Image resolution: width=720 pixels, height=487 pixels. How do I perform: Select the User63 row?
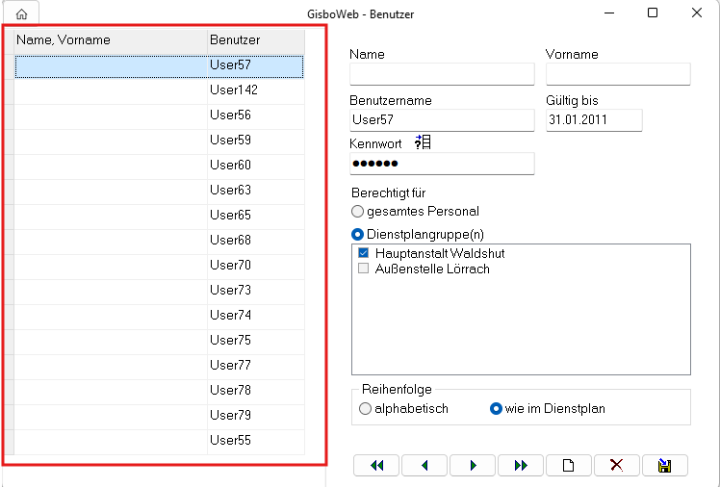tap(160, 192)
